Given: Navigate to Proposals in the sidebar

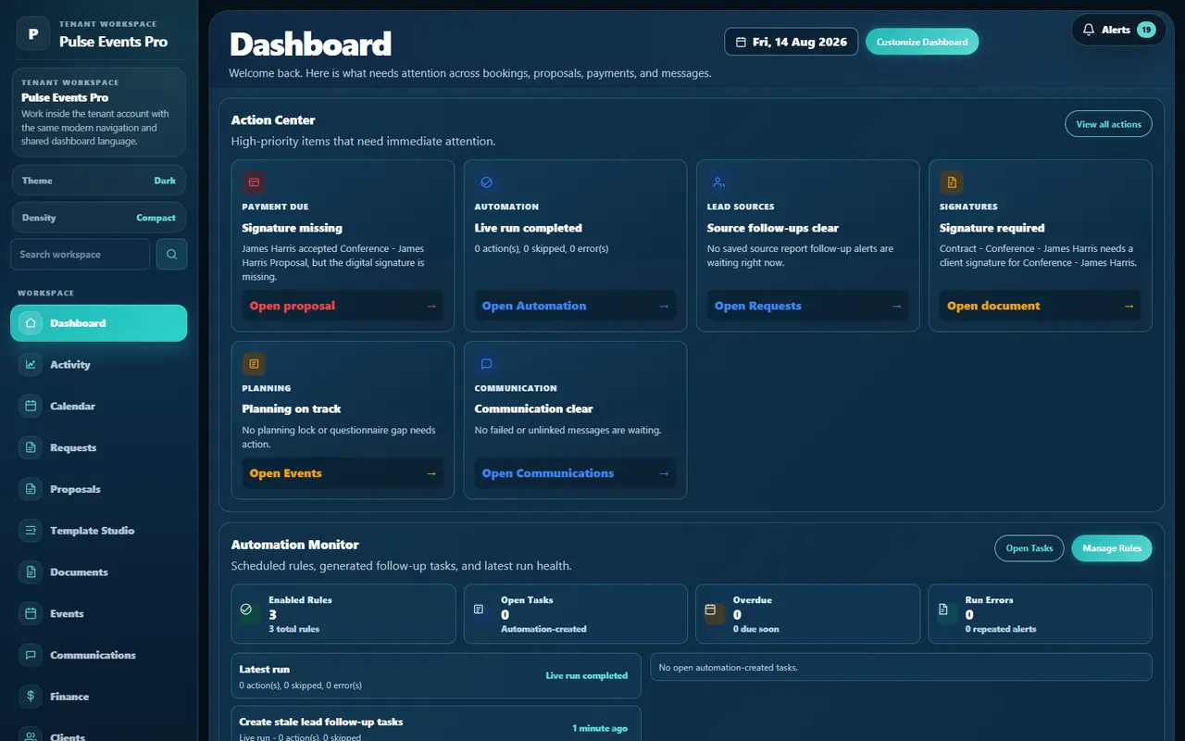Looking at the screenshot, I should point(98,489).
